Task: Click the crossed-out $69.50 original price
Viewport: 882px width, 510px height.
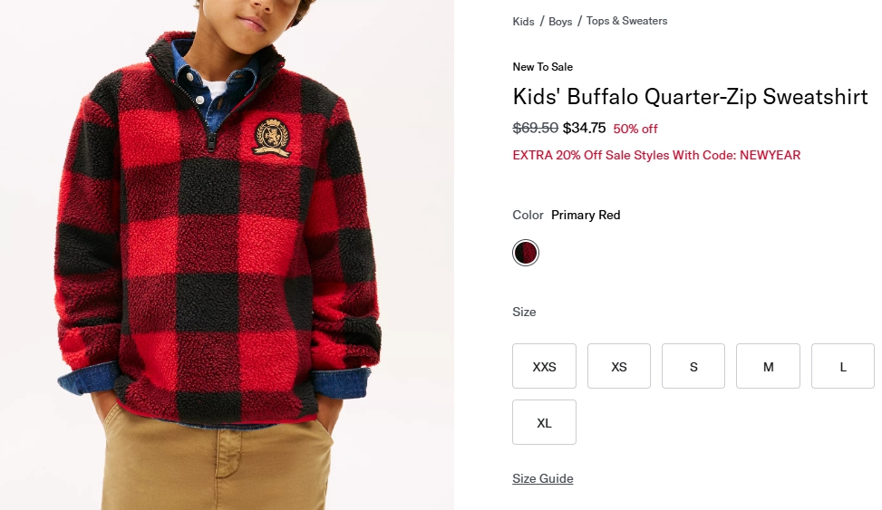Action: (535, 128)
